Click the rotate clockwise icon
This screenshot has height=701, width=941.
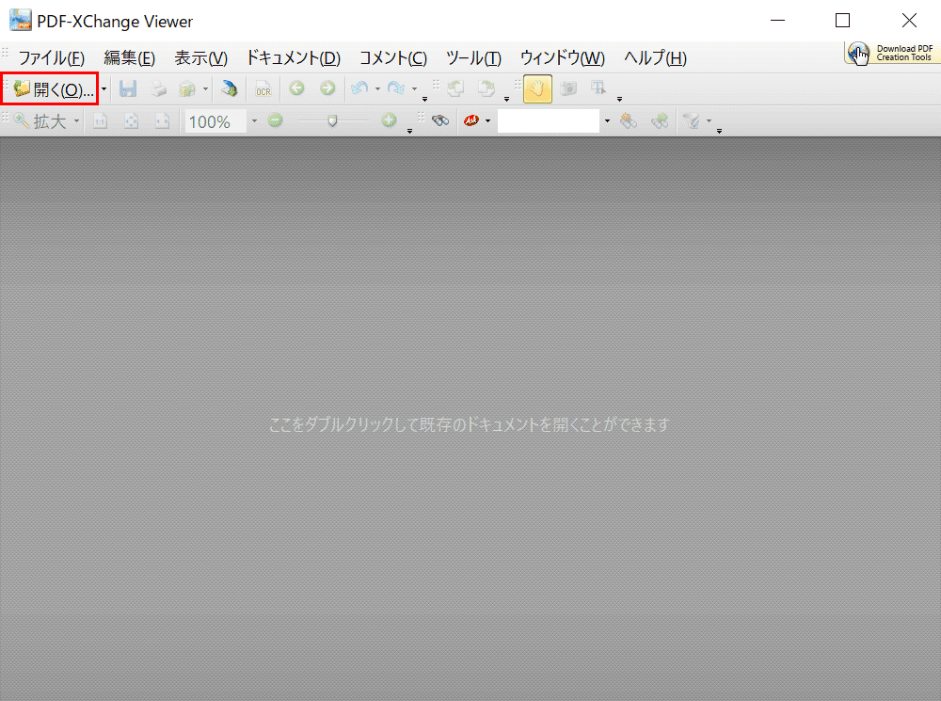click(486, 88)
